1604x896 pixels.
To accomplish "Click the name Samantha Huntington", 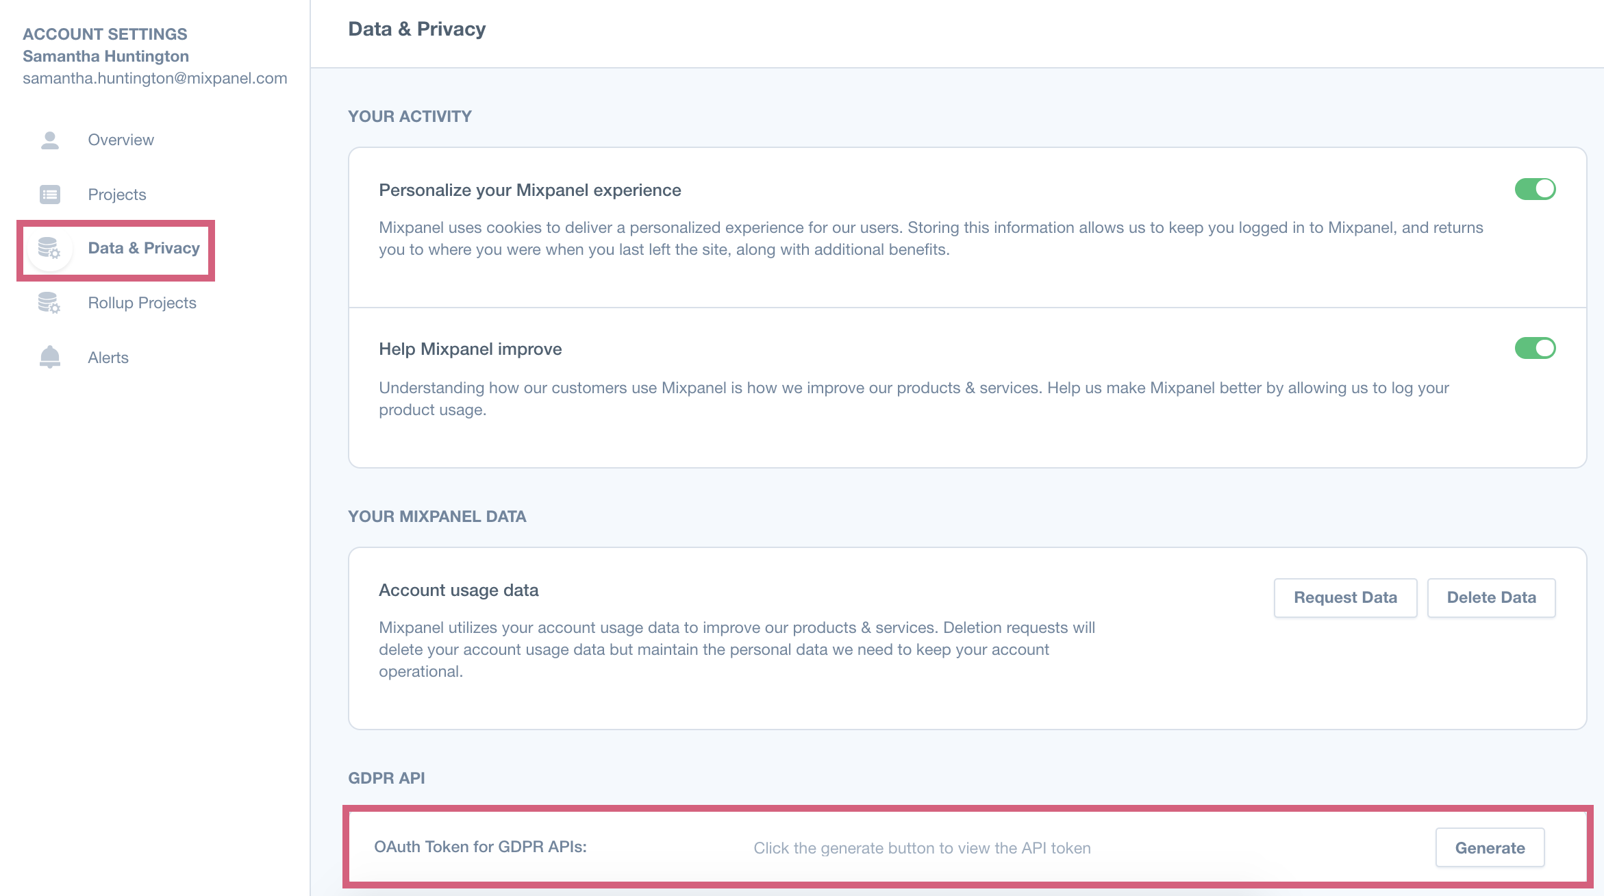I will pos(105,56).
